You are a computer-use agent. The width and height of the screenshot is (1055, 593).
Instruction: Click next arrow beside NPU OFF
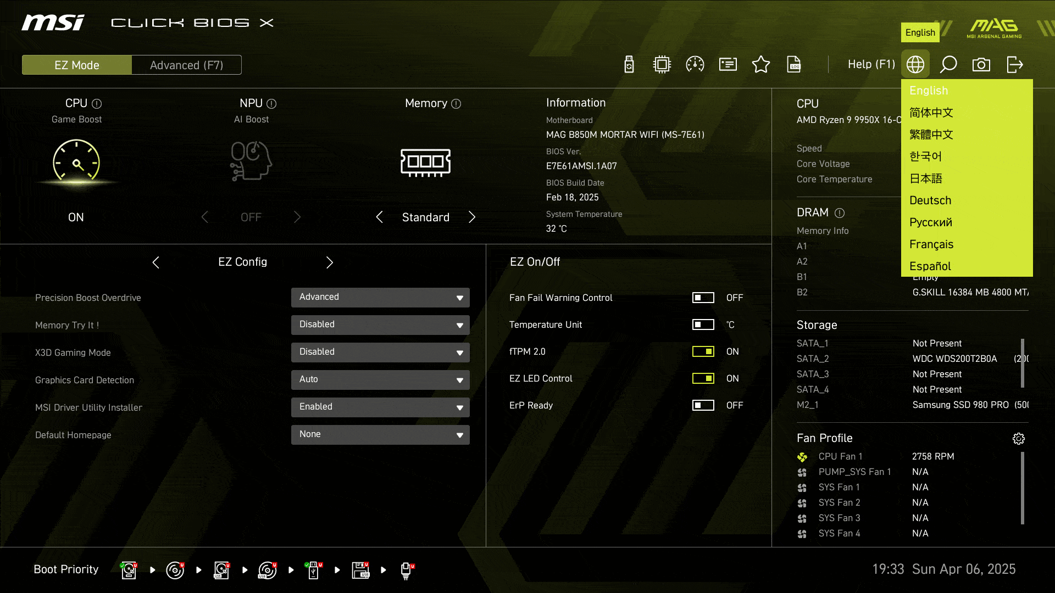coord(297,217)
